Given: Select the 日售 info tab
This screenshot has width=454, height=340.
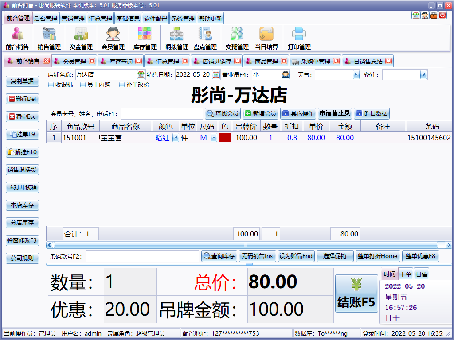Looking at the screenshot, I should point(421,274).
